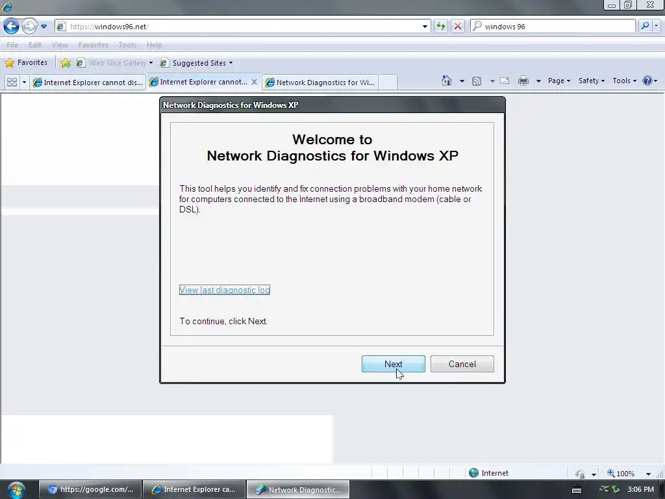Click the Read Mail icon
The height and width of the screenshot is (499, 665).
(x=505, y=81)
